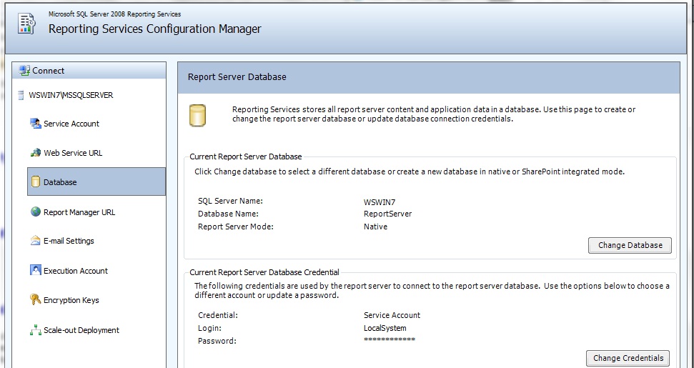Viewport: 694px width, 368px height.
Task: Click the Report Server Database header
Action: tap(237, 77)
